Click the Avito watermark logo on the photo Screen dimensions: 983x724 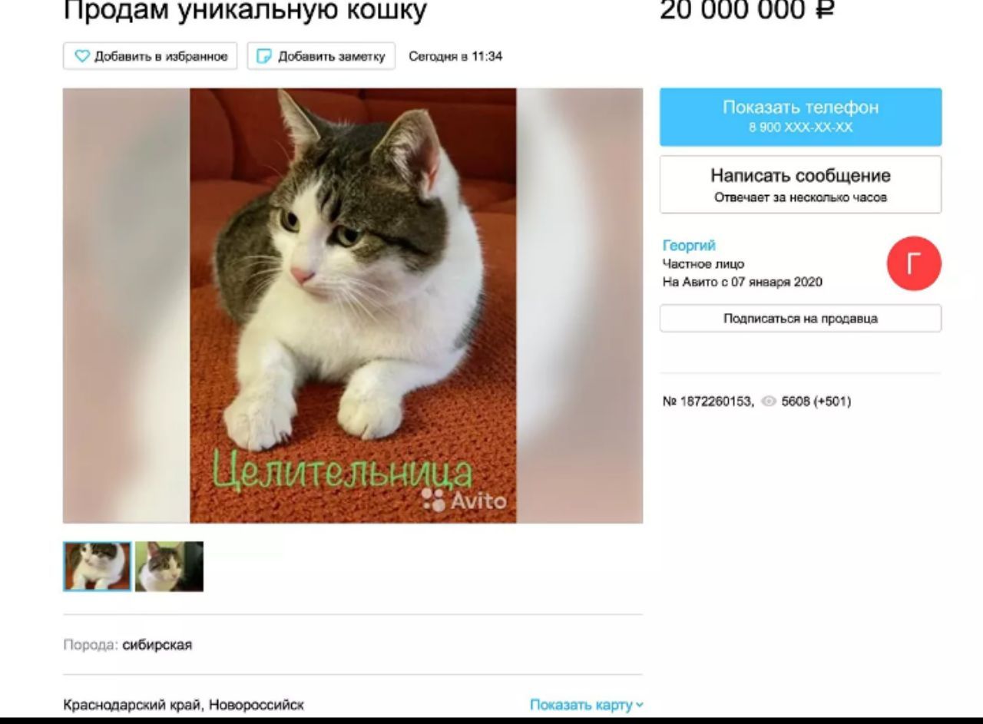(x=465, y=501)
